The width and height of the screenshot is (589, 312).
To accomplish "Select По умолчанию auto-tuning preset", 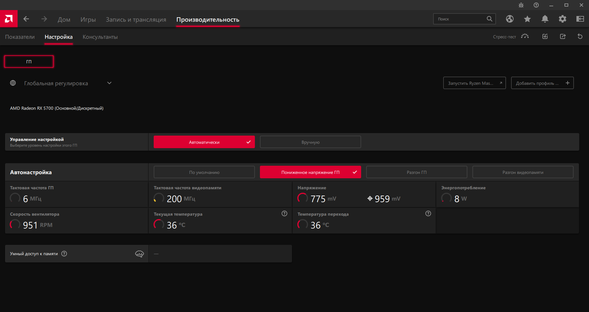I will click(204, 172).
